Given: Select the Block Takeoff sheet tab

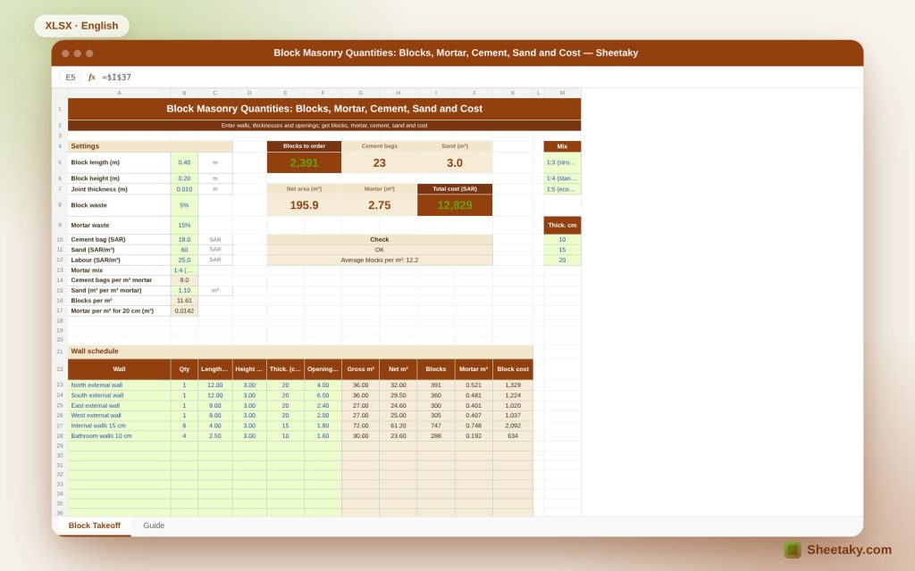Looking at the screenshot, I should pos(95,525).
